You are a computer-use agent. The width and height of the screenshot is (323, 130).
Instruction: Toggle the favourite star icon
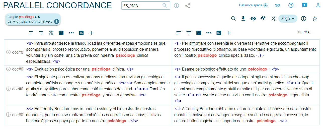(315, 19)
